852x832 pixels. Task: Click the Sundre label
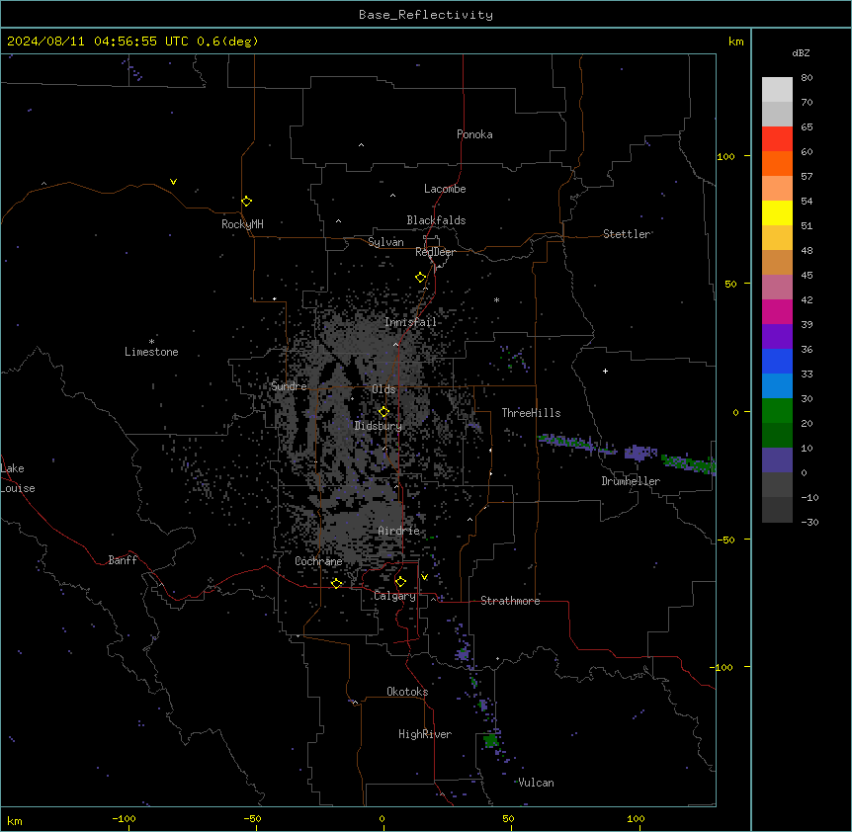click(x=289, y=386)
